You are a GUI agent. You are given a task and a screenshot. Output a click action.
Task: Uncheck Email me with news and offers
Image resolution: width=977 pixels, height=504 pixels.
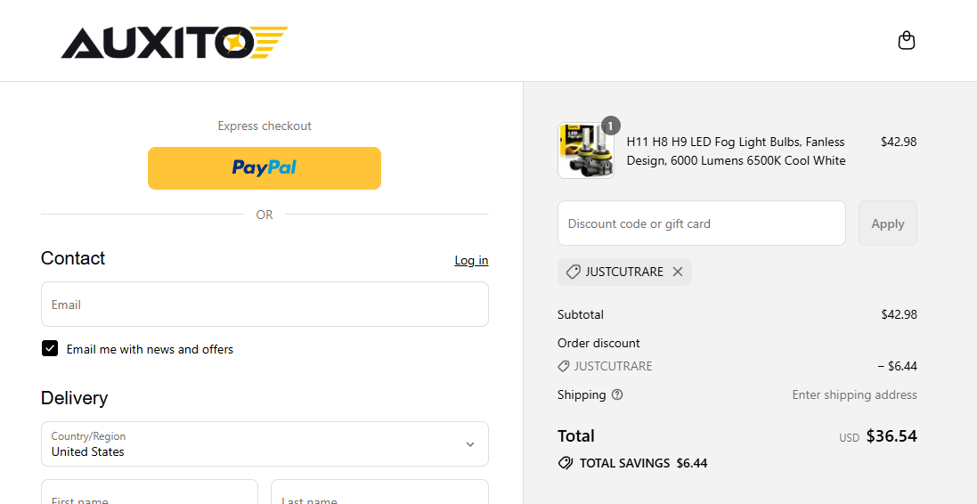point(50,349)
